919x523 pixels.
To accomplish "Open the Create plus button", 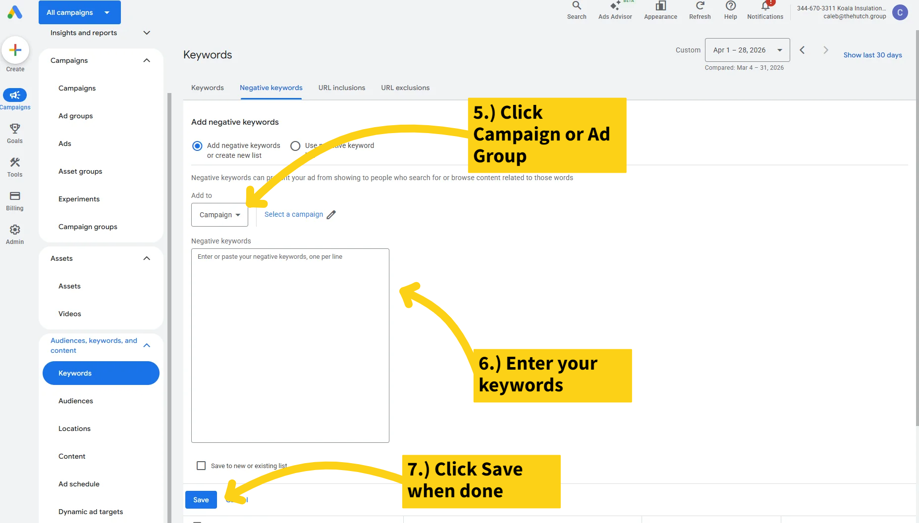I will pos(15,50).
